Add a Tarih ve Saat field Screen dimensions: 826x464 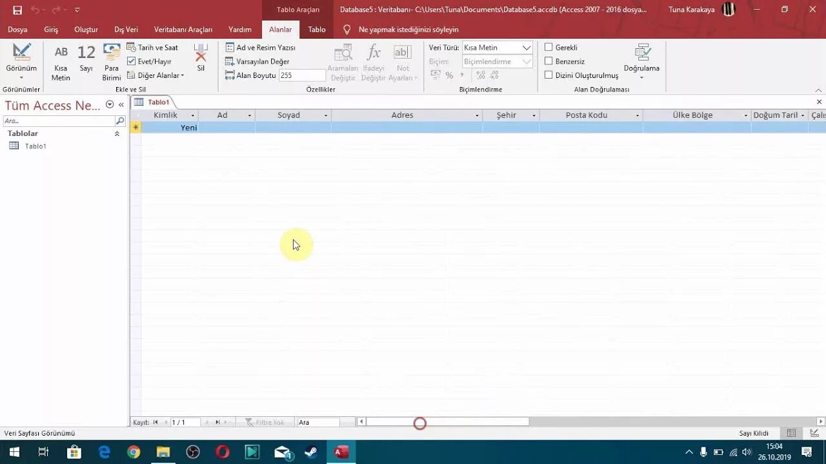155,47
